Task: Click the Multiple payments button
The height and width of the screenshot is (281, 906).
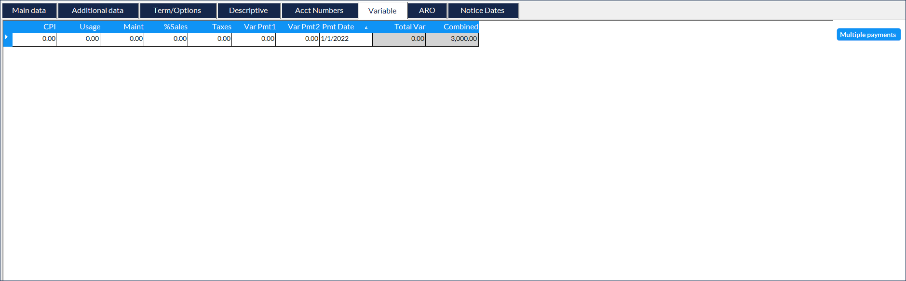Action: [868, 35]
